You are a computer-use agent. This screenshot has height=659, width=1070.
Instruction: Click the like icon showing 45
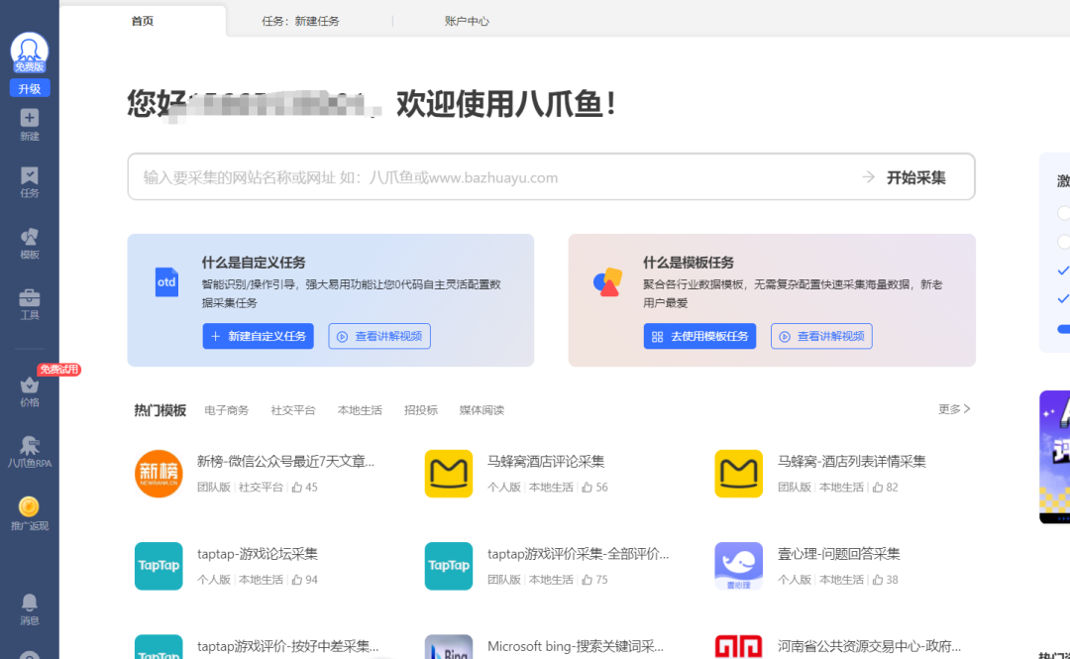click(297, 487)
